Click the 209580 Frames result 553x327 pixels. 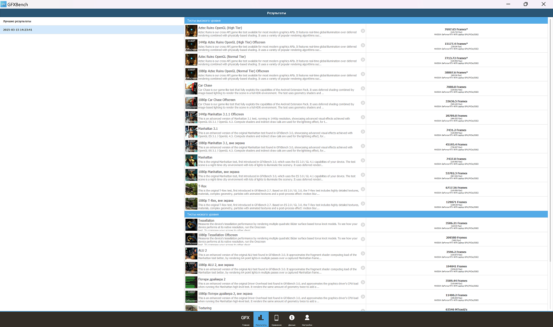456,238
